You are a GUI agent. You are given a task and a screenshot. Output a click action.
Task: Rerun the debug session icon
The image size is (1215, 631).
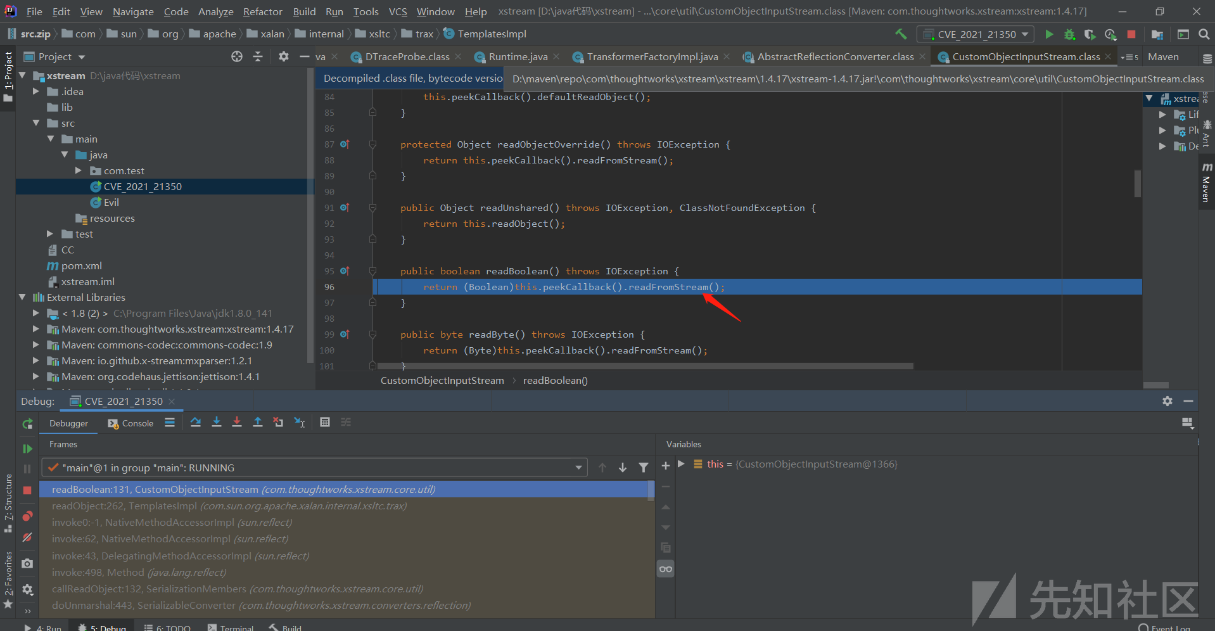pos(27,424)
